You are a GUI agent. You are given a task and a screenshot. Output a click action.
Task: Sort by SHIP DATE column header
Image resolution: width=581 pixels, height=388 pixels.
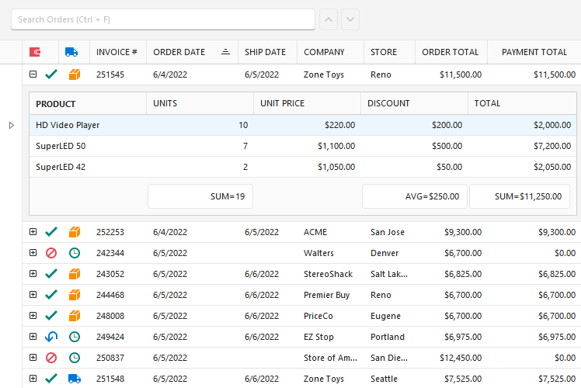[x=267, y=52]
